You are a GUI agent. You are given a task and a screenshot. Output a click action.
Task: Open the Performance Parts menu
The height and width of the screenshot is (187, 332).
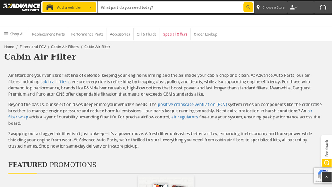[x=87, y=34]
